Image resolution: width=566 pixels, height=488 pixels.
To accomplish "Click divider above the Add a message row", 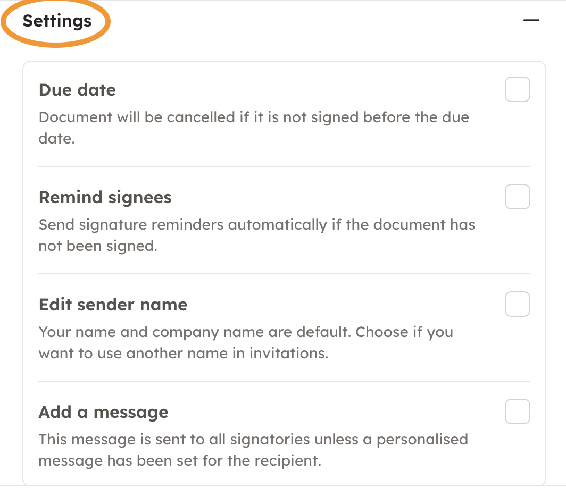I will click(284, 381).
